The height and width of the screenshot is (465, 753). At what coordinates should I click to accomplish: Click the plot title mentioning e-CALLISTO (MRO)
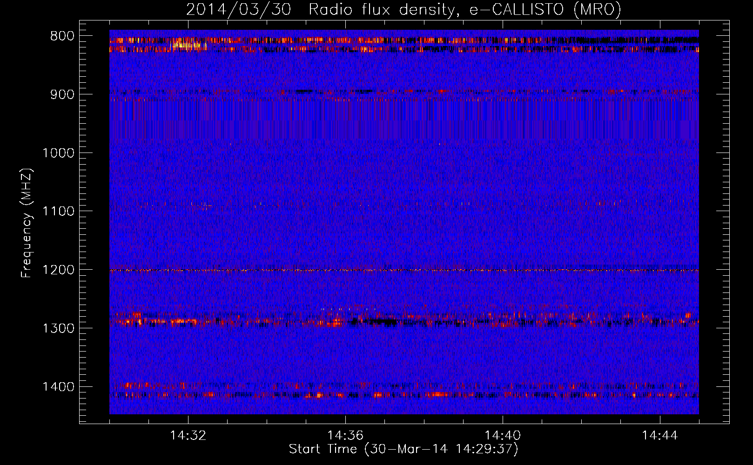(403, 9)
